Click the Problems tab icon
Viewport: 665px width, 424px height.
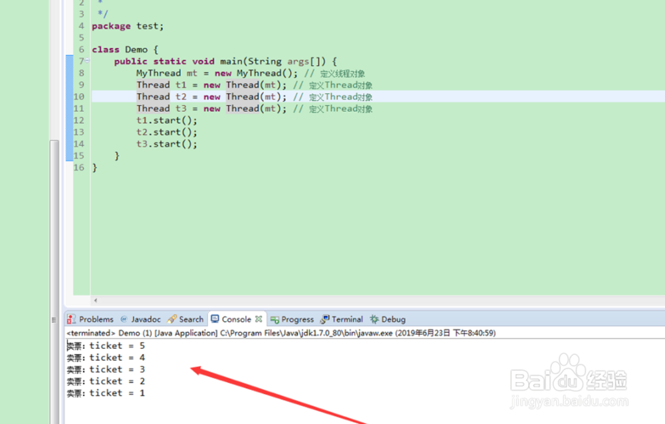click(71, 319)
